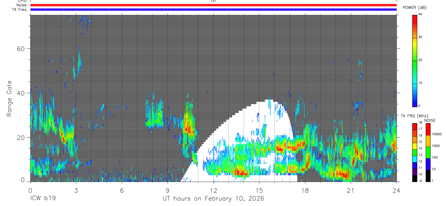446x206 pixels.
Task: Click the red top segment of the NOISE scale
Action: [x=428, y=129]
